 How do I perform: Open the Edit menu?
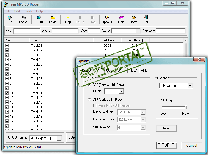(17, 11)
